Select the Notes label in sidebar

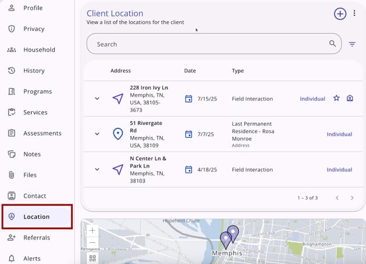pos(32,154)
